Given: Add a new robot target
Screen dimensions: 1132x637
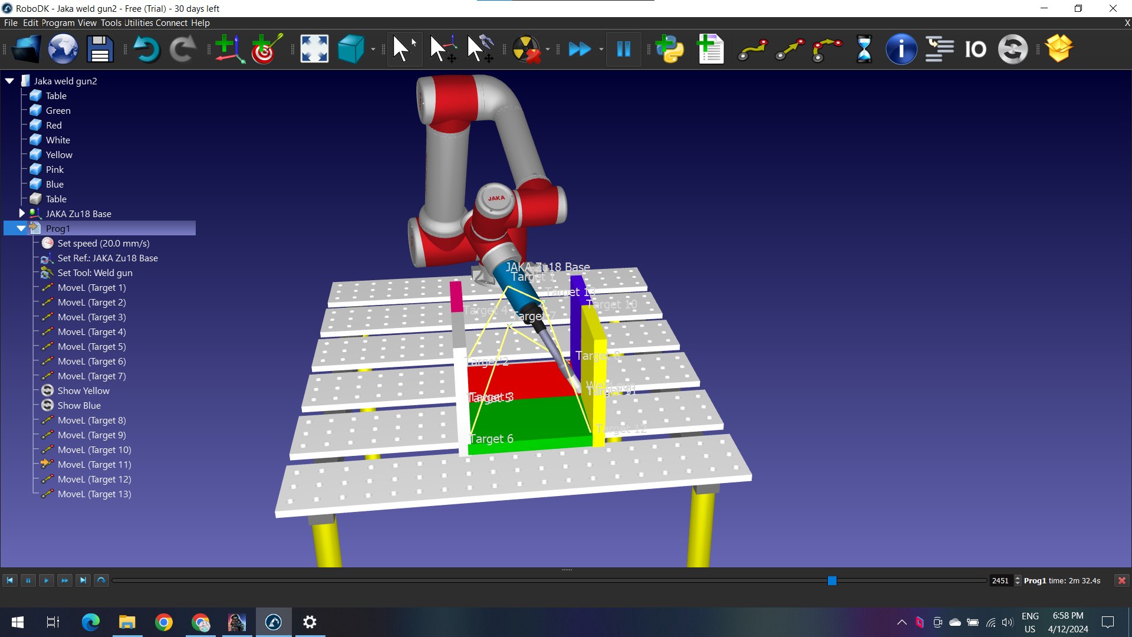Looking at the screenshot, I should tap(266, 49).
